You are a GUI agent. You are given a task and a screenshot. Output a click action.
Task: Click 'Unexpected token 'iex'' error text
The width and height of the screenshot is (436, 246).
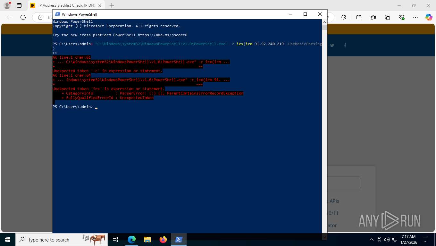pyautogui.click(x=109, y=89)
